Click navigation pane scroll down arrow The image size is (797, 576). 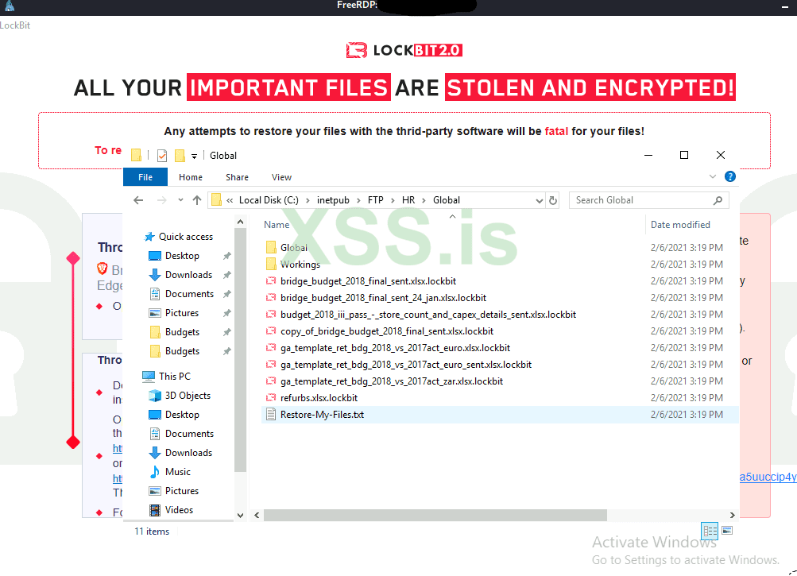click(240, 515)
